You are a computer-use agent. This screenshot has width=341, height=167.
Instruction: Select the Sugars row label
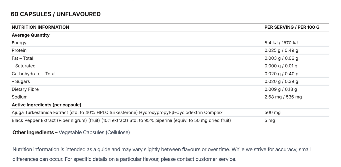coord(21,81)
